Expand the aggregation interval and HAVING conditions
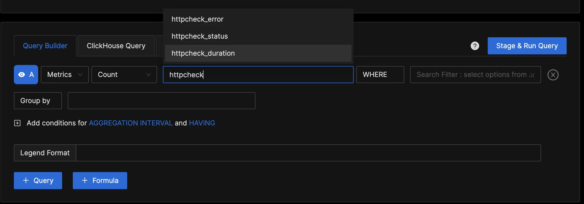This screenshot has height=204, width=584. (x=17, y=123)
